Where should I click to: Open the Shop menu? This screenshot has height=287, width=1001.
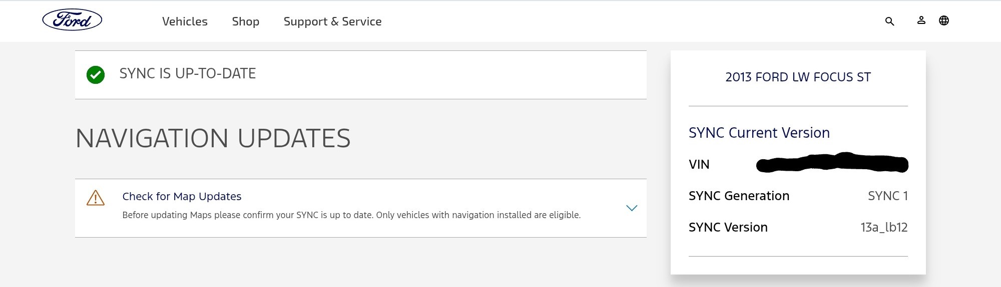245,21
